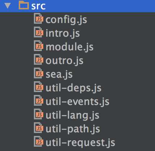Screen dimensions: 155x151
Task: Click the JS icon beside config.js
Action: pos(39,19)
